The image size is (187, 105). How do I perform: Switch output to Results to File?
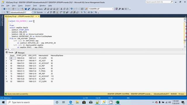(77, 12)
